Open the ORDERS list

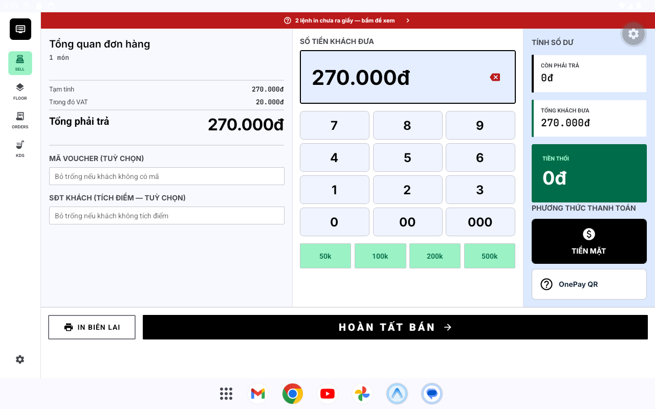click(x=20, y=120)
